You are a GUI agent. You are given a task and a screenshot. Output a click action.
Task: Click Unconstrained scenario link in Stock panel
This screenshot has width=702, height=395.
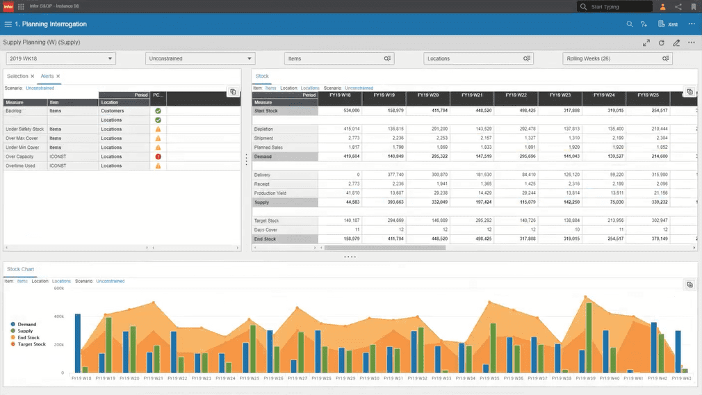tap(359, 88)
